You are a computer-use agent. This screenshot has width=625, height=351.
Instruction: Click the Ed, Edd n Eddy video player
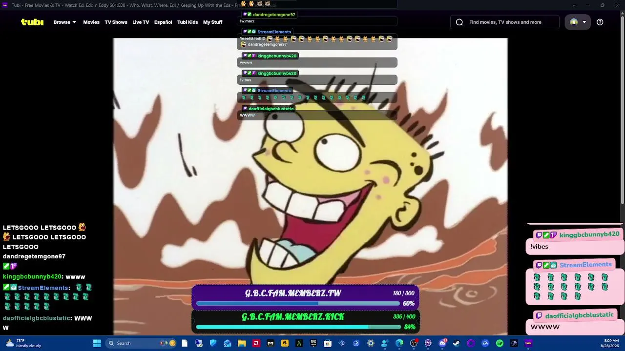[x=311, y=187]
